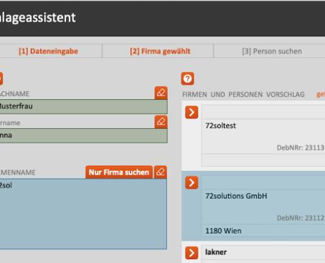This screenshot has width=325, height=263.
Task: Select 72soltest entry with orange arrow
Action: click(x=192, y=112)
